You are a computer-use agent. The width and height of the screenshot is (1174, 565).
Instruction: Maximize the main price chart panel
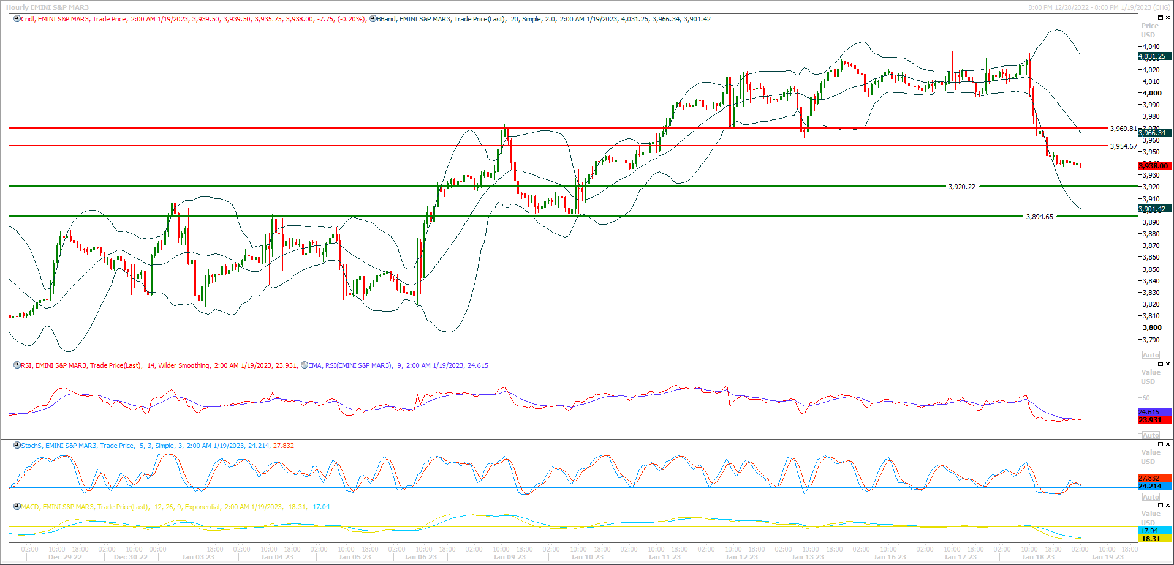[x=1160, y=18]
